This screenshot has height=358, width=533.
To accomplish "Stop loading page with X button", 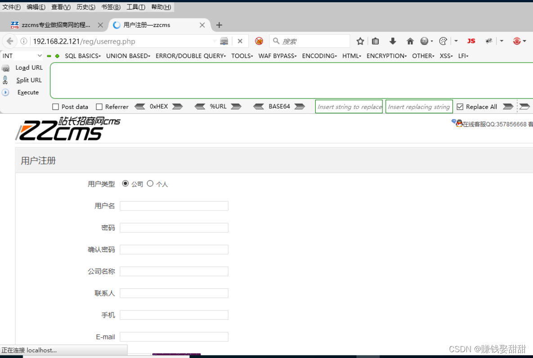I will (240, 41).
